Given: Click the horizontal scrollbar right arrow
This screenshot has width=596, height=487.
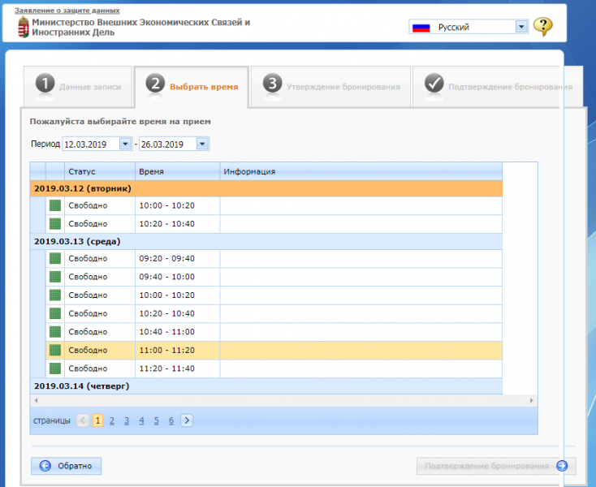Looking at the screenshot, I should coord(532,400).
